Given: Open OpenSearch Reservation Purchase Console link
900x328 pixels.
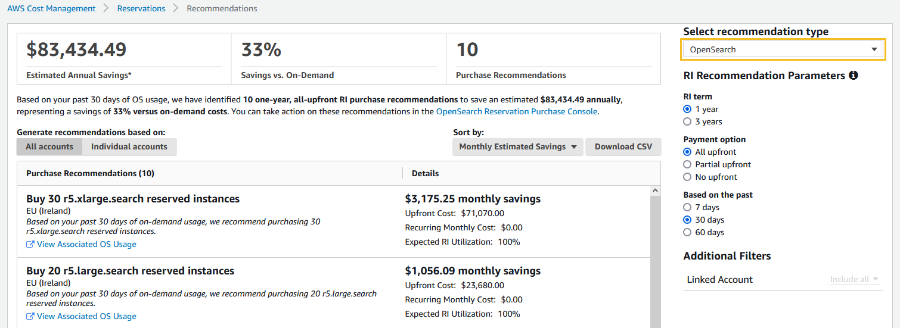Looking at the screenshot, I should click(x=517, y=111).
